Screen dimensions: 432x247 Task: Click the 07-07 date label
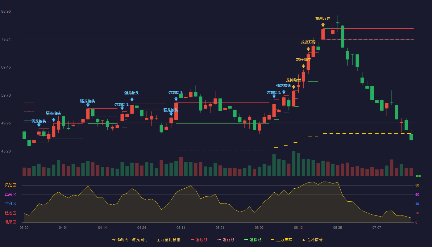point(377,228)
